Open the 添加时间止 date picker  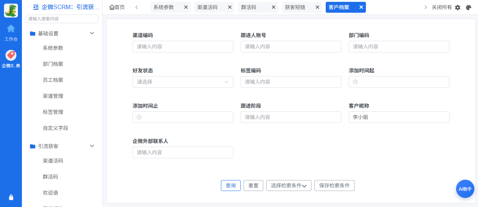tap(183, 117)
